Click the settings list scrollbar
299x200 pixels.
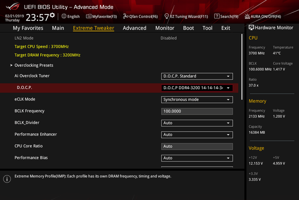(x=242, y=67)
